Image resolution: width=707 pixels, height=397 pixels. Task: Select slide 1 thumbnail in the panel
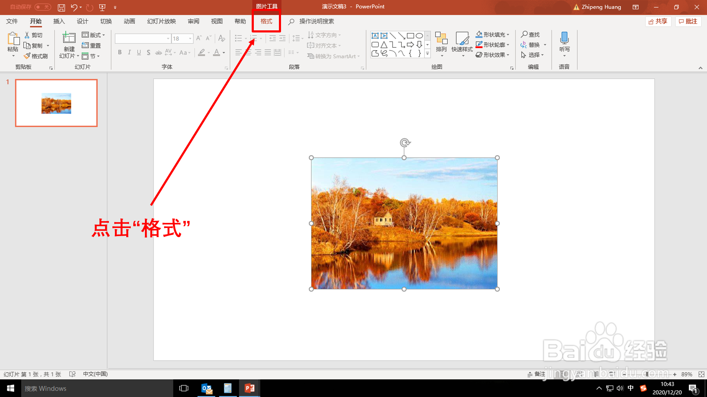56,103
